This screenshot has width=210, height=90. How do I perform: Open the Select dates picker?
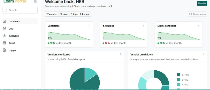coord(198,14)
